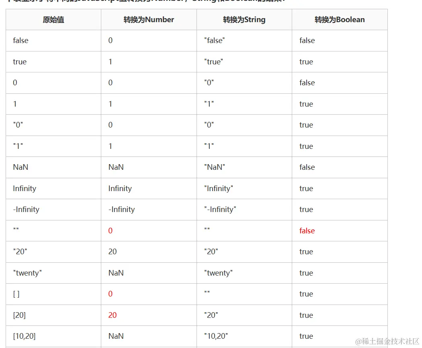Click the [20] original value cell
422x348 pixels.
[19, 315]
